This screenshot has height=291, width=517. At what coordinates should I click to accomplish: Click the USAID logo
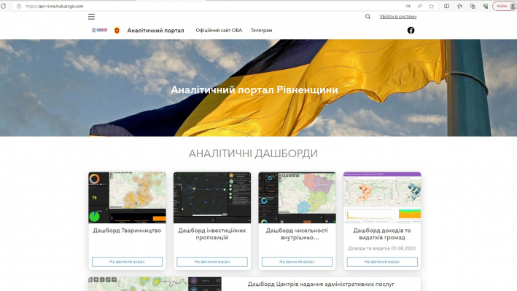pos(99,31)
